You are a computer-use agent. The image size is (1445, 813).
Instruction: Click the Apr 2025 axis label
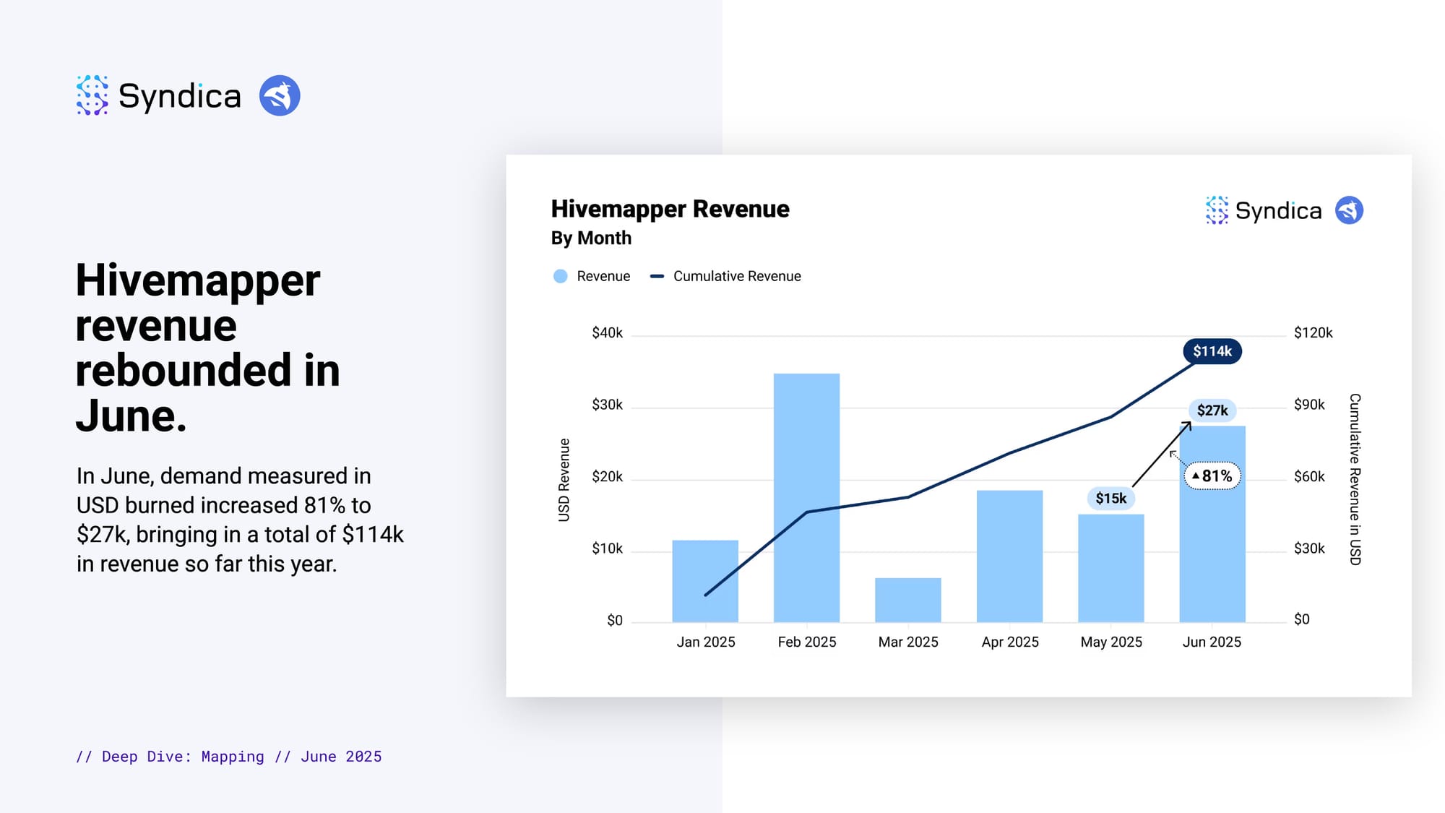(x=1009, y=642)
